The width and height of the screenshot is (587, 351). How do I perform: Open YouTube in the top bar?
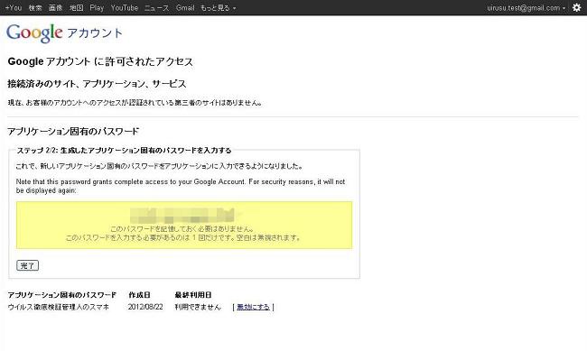pos(125,7)
